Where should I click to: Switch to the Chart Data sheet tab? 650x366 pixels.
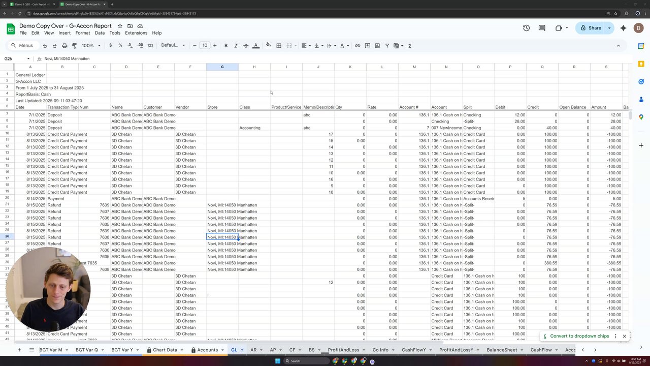[x=165, y=350]
